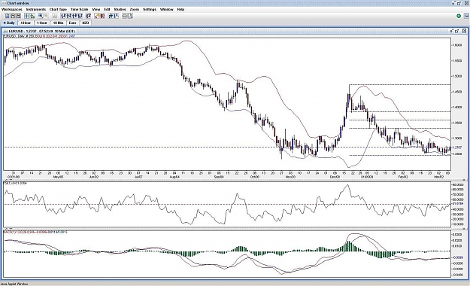Click the 1.2707 current price marker
This screenshot has height=286, width=470.
457,148
